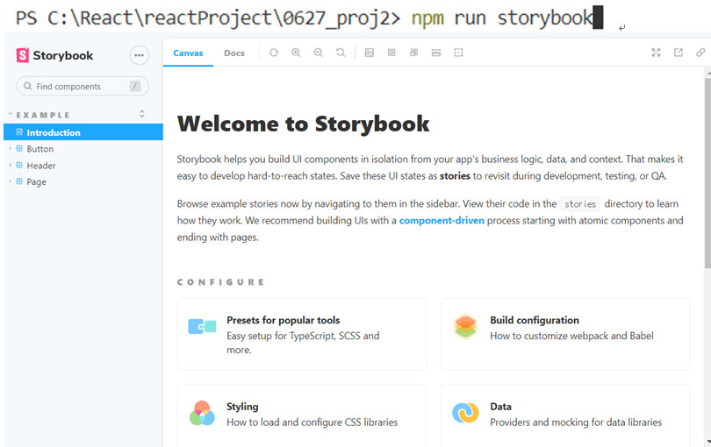The width and height of the screenshot is (711, 447).
Task: Click the search magnifier icon
Action: [x=28, y=86]
